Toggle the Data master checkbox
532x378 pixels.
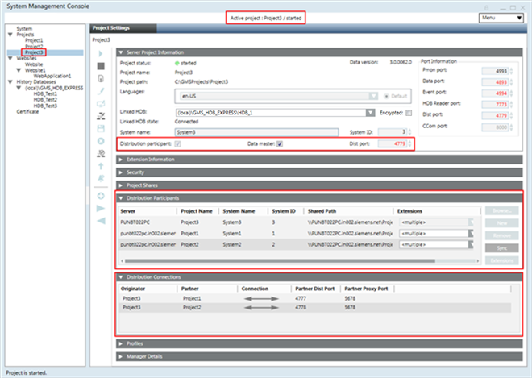coord(280,144)
